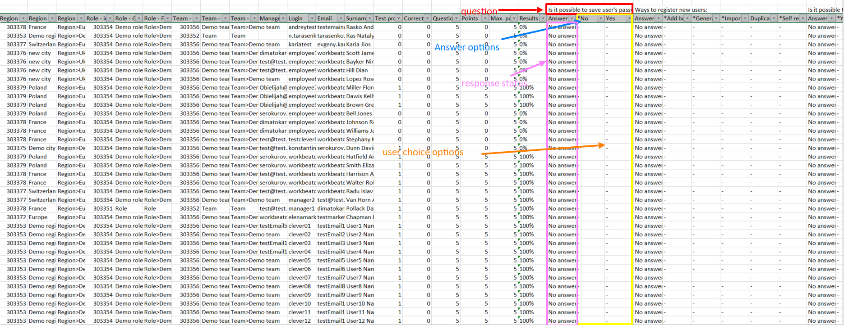Select the surname cell 'Hill Dian'
This screenshot has height=325, width=844.
click(x=360, y=70)
